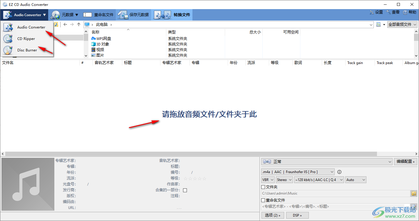The image size is (419, 221).
Task: Click the save metadata tag icon
Action: coord(123,15)
